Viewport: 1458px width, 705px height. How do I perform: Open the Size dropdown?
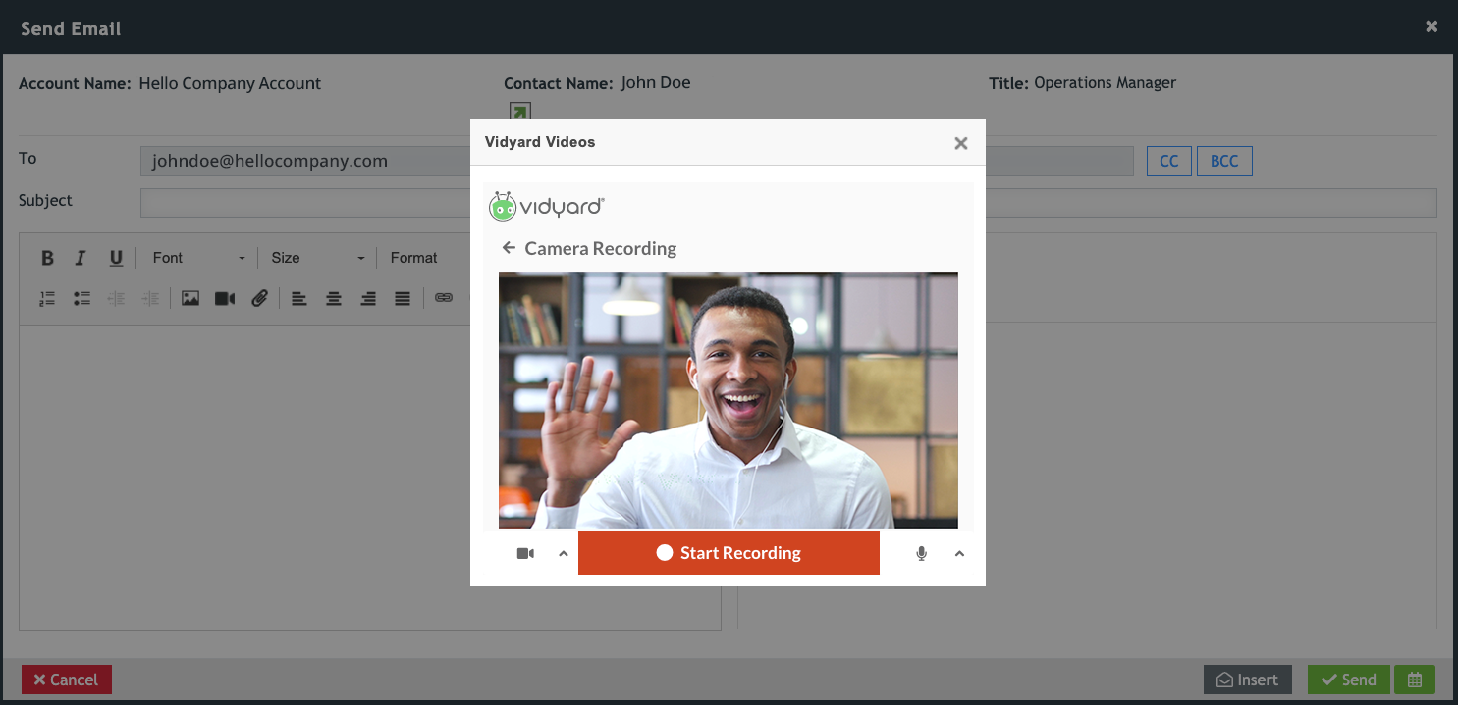(314, 257)
